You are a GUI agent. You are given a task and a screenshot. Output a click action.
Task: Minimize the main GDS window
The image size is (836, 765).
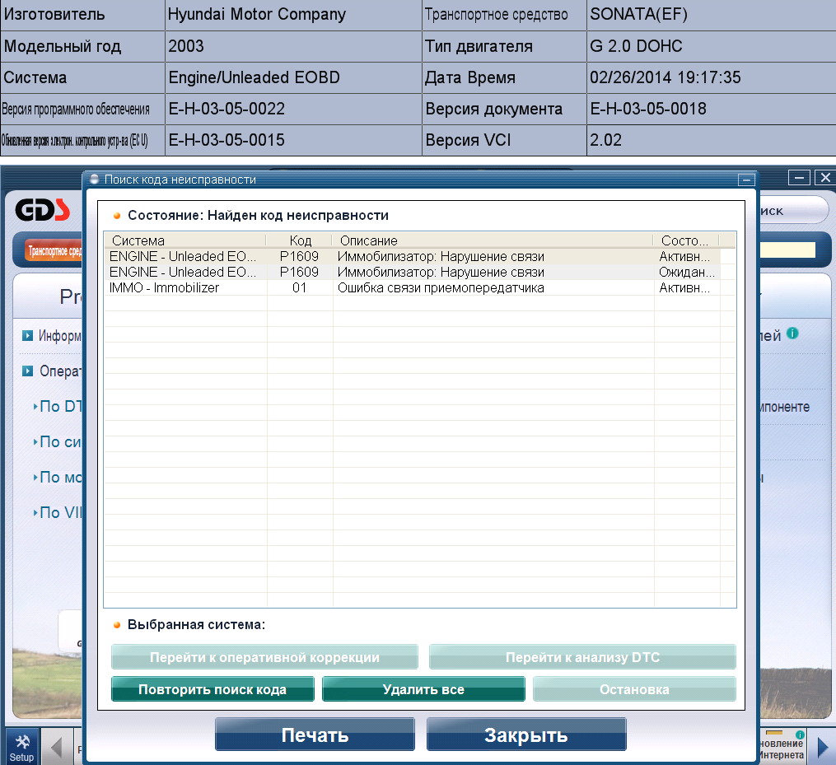coord(799,178)
